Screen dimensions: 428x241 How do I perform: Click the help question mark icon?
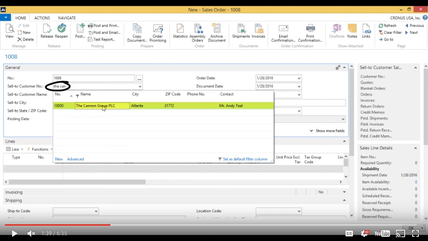[425, 18]
